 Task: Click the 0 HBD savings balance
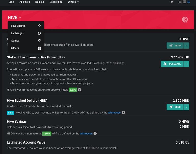click(184, 127)
